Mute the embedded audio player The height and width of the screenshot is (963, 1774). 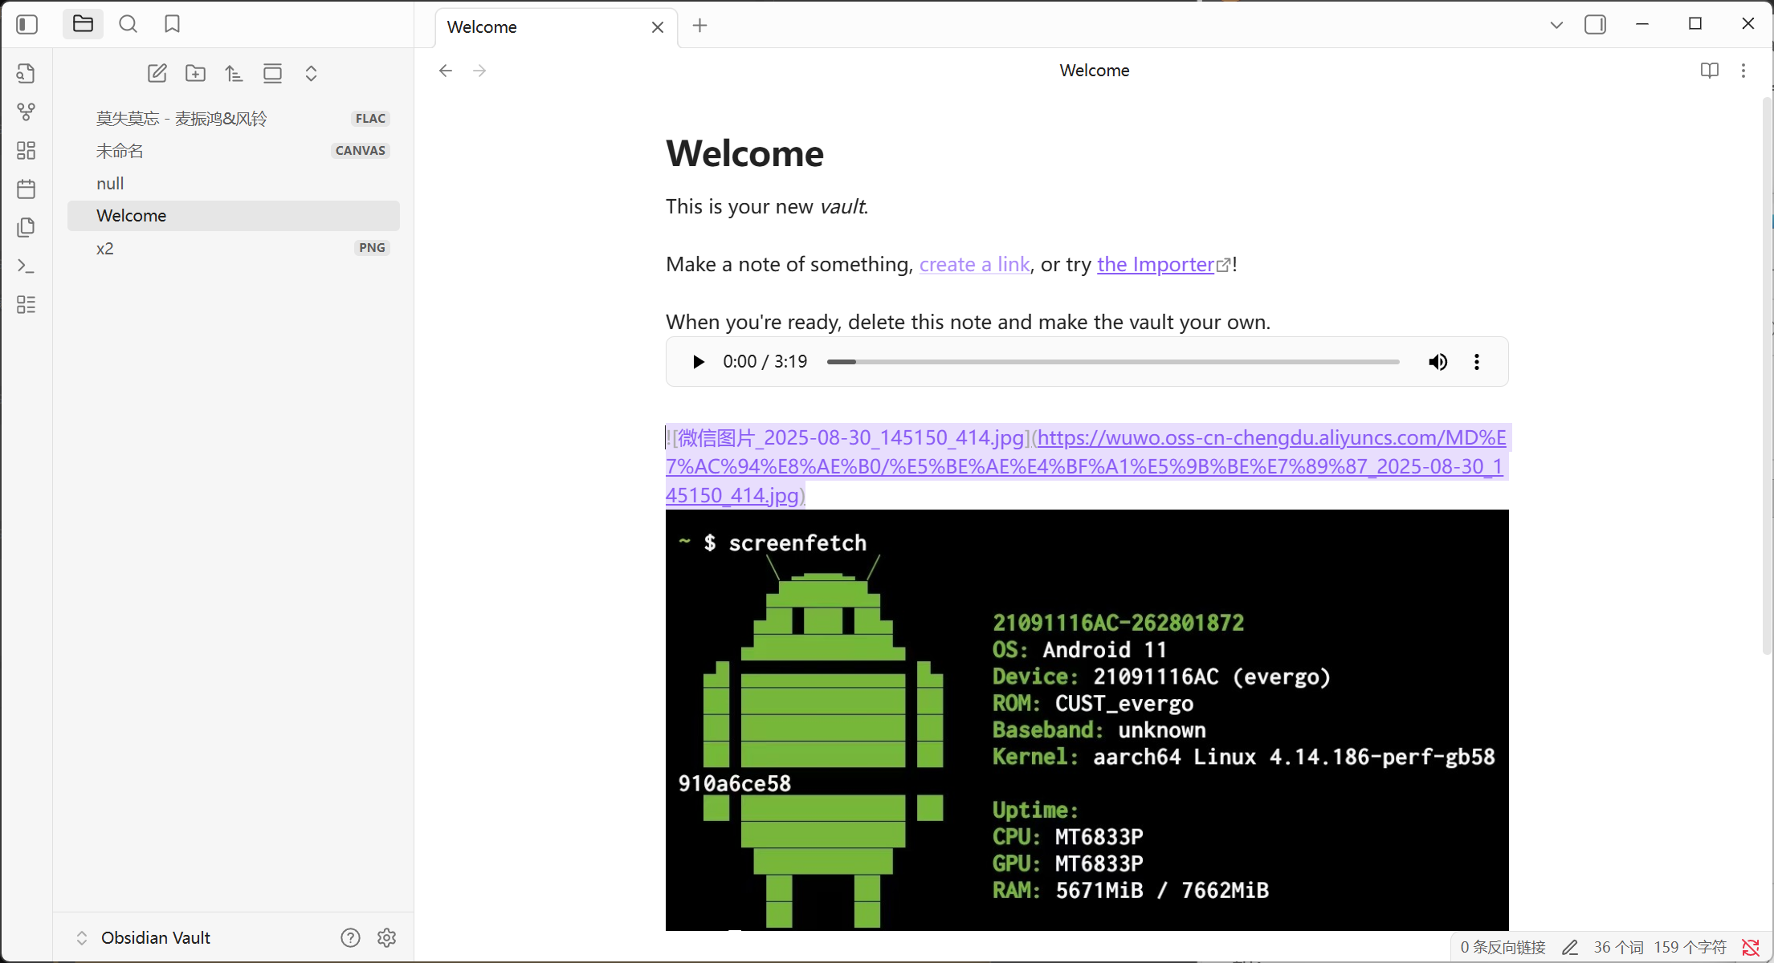pyautogui.click(x=1438, y=361)
